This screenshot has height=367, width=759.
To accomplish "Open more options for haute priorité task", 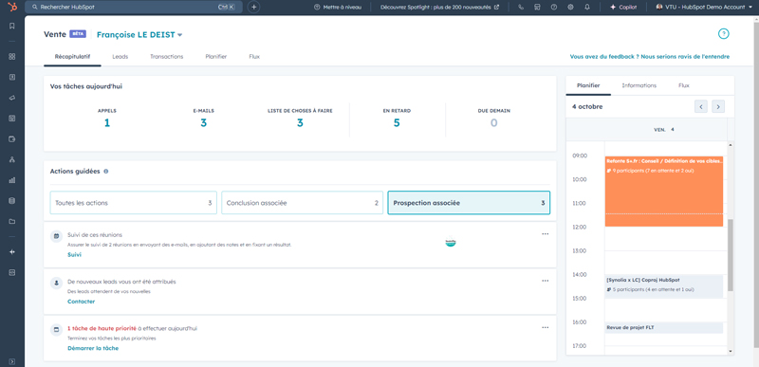I will pyautogui.click(x=545, y=327).
